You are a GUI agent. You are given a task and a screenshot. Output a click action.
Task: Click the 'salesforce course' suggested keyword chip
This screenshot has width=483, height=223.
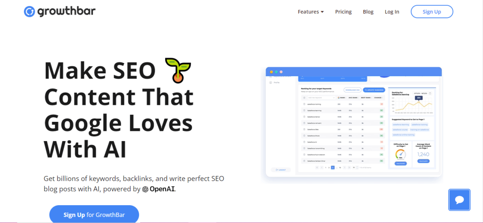click(x=400, y=130)
